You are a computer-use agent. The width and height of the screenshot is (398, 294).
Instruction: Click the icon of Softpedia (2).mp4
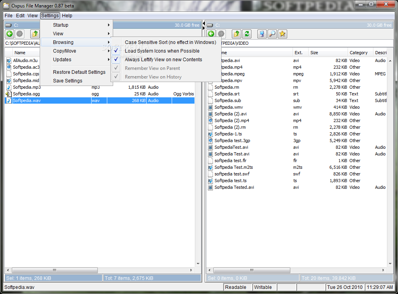tap(210, 121)
